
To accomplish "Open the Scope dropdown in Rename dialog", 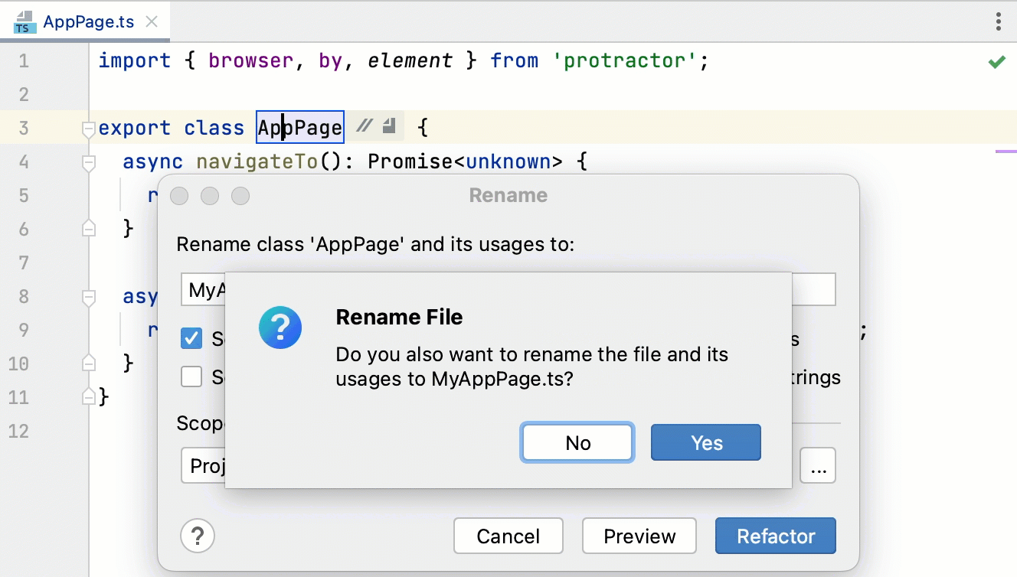I will coord(204,466).
